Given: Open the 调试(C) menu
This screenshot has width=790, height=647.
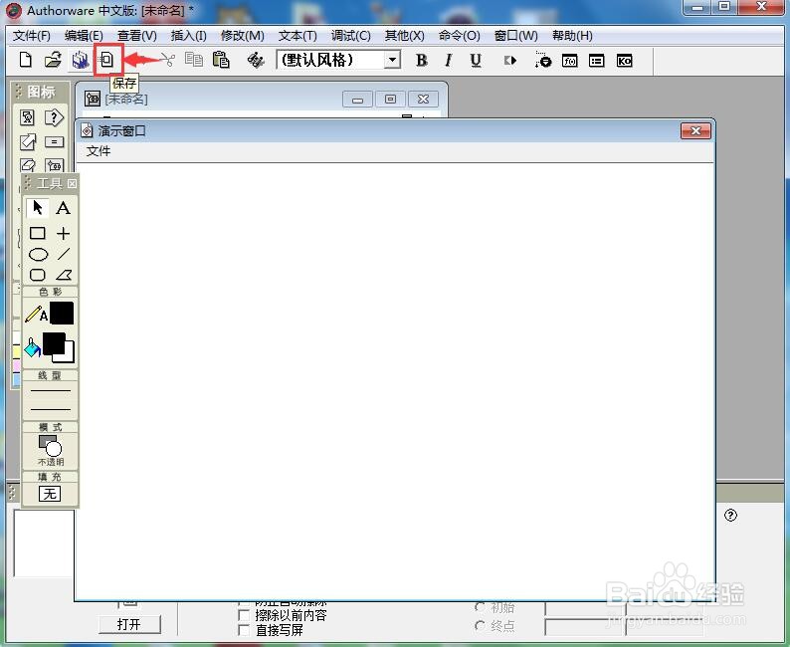Looking at the screenshot, I should point(351,36).
